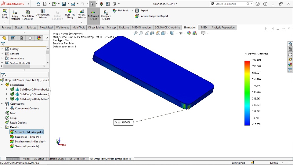The image size is (293, 165).
Task: Click Run This Study
Action: [x=70, y=14]
